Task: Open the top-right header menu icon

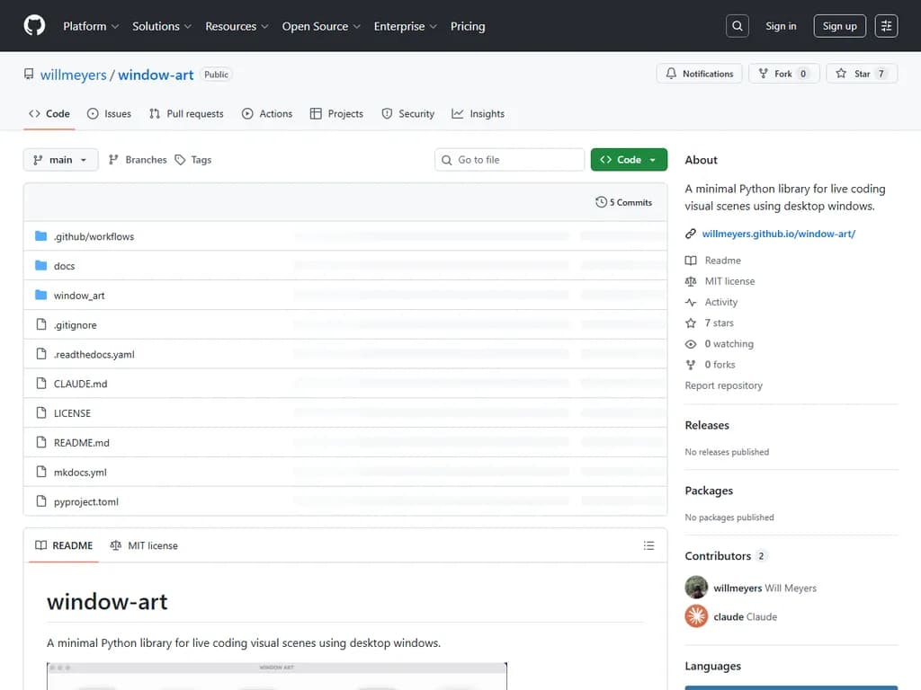Action: coord(886,26)
